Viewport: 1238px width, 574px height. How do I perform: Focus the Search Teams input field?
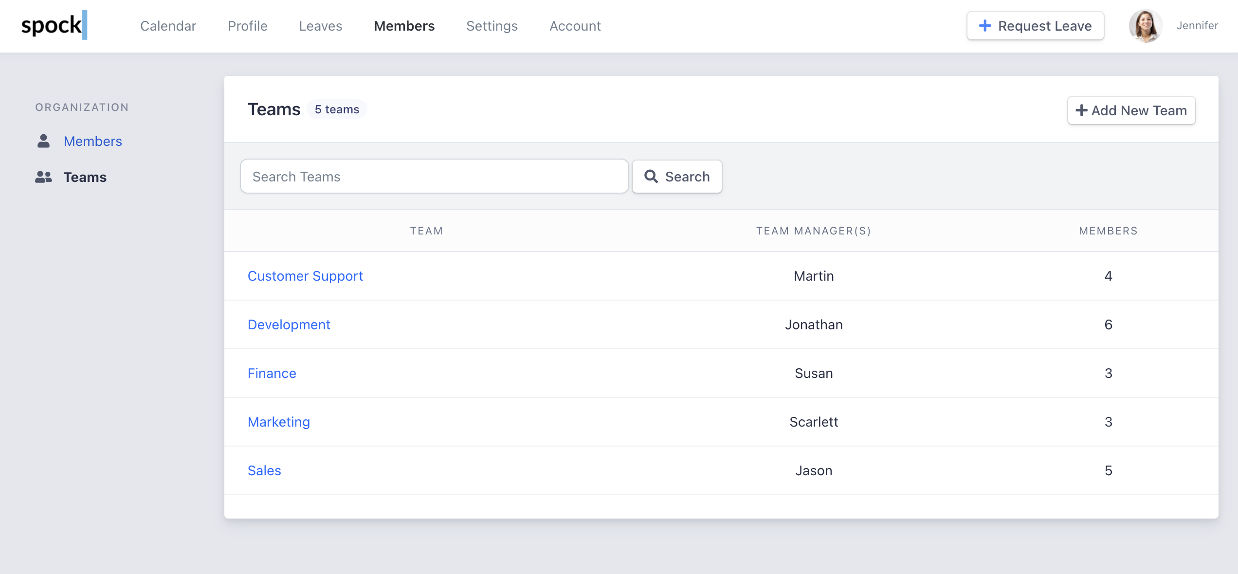click(x=434, y=177)
